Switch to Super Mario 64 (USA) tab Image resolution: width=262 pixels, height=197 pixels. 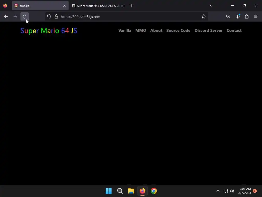[x=97, y=6]
